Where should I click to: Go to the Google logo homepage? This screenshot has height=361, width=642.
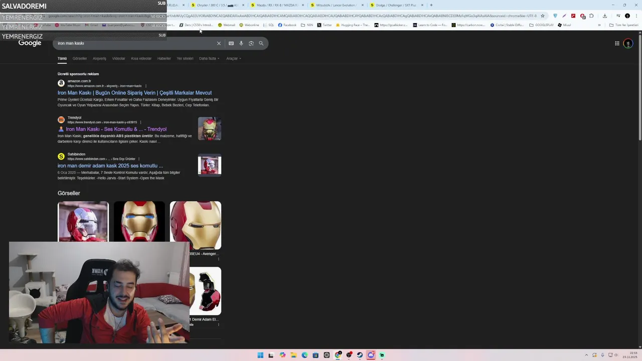click(x=30, y=43)
